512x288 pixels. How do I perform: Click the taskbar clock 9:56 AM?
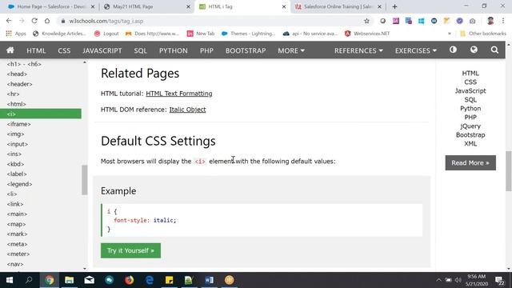477,280
